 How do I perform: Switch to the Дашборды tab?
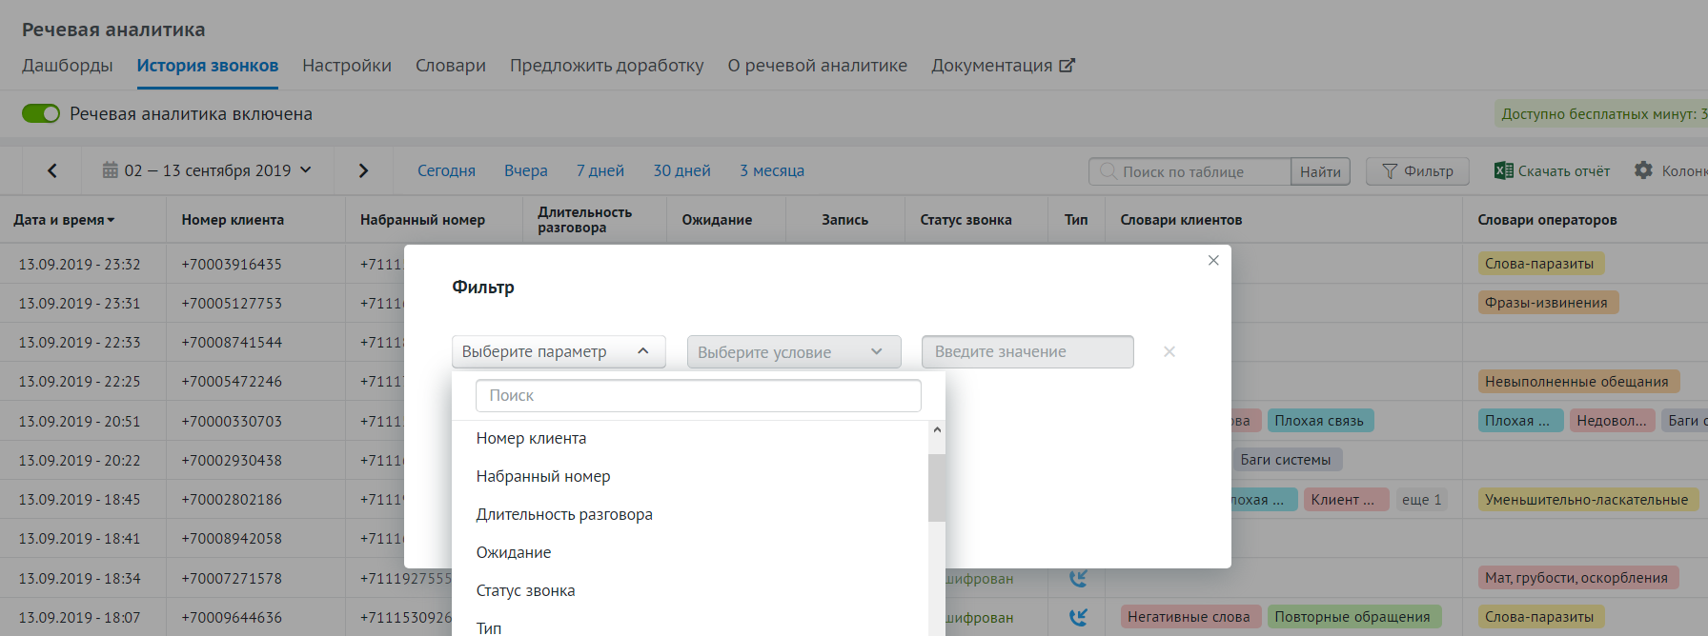(x=68, y=66)
